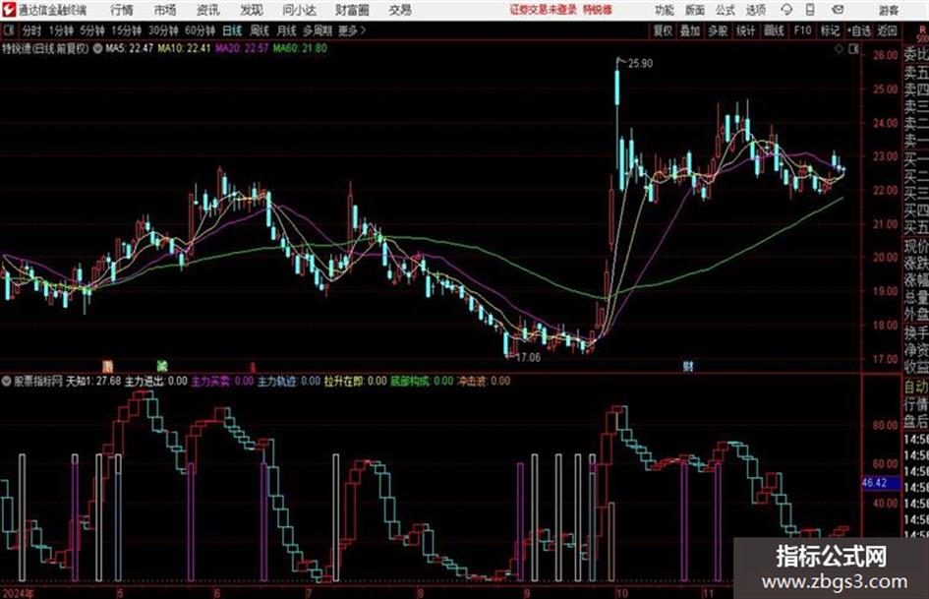Click the 叠加 overlay toolbar button
Screen dimensions: 929x599
690,30
